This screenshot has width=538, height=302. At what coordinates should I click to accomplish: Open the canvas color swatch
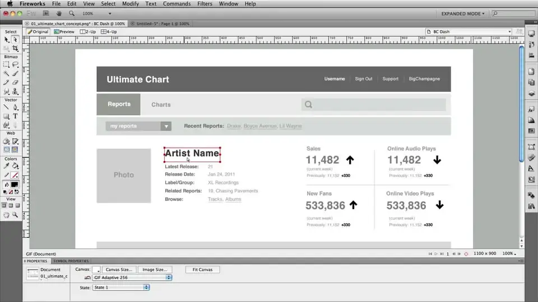tap(96, 270)
